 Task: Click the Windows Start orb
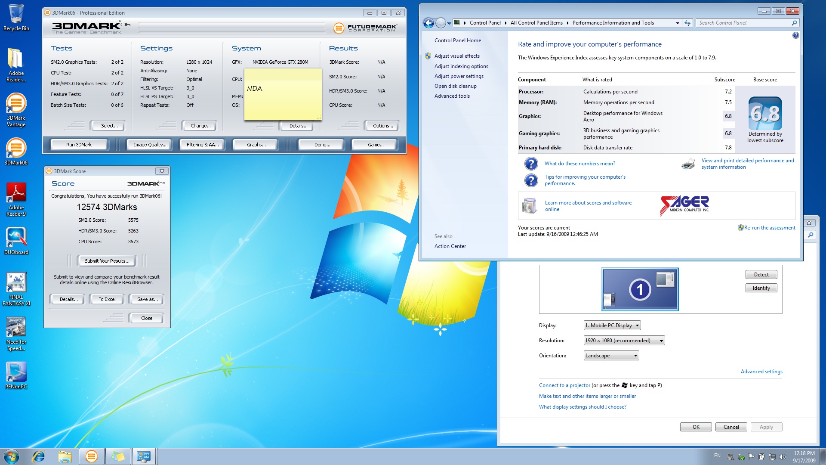pyautogui.click(x=12, y=456)
